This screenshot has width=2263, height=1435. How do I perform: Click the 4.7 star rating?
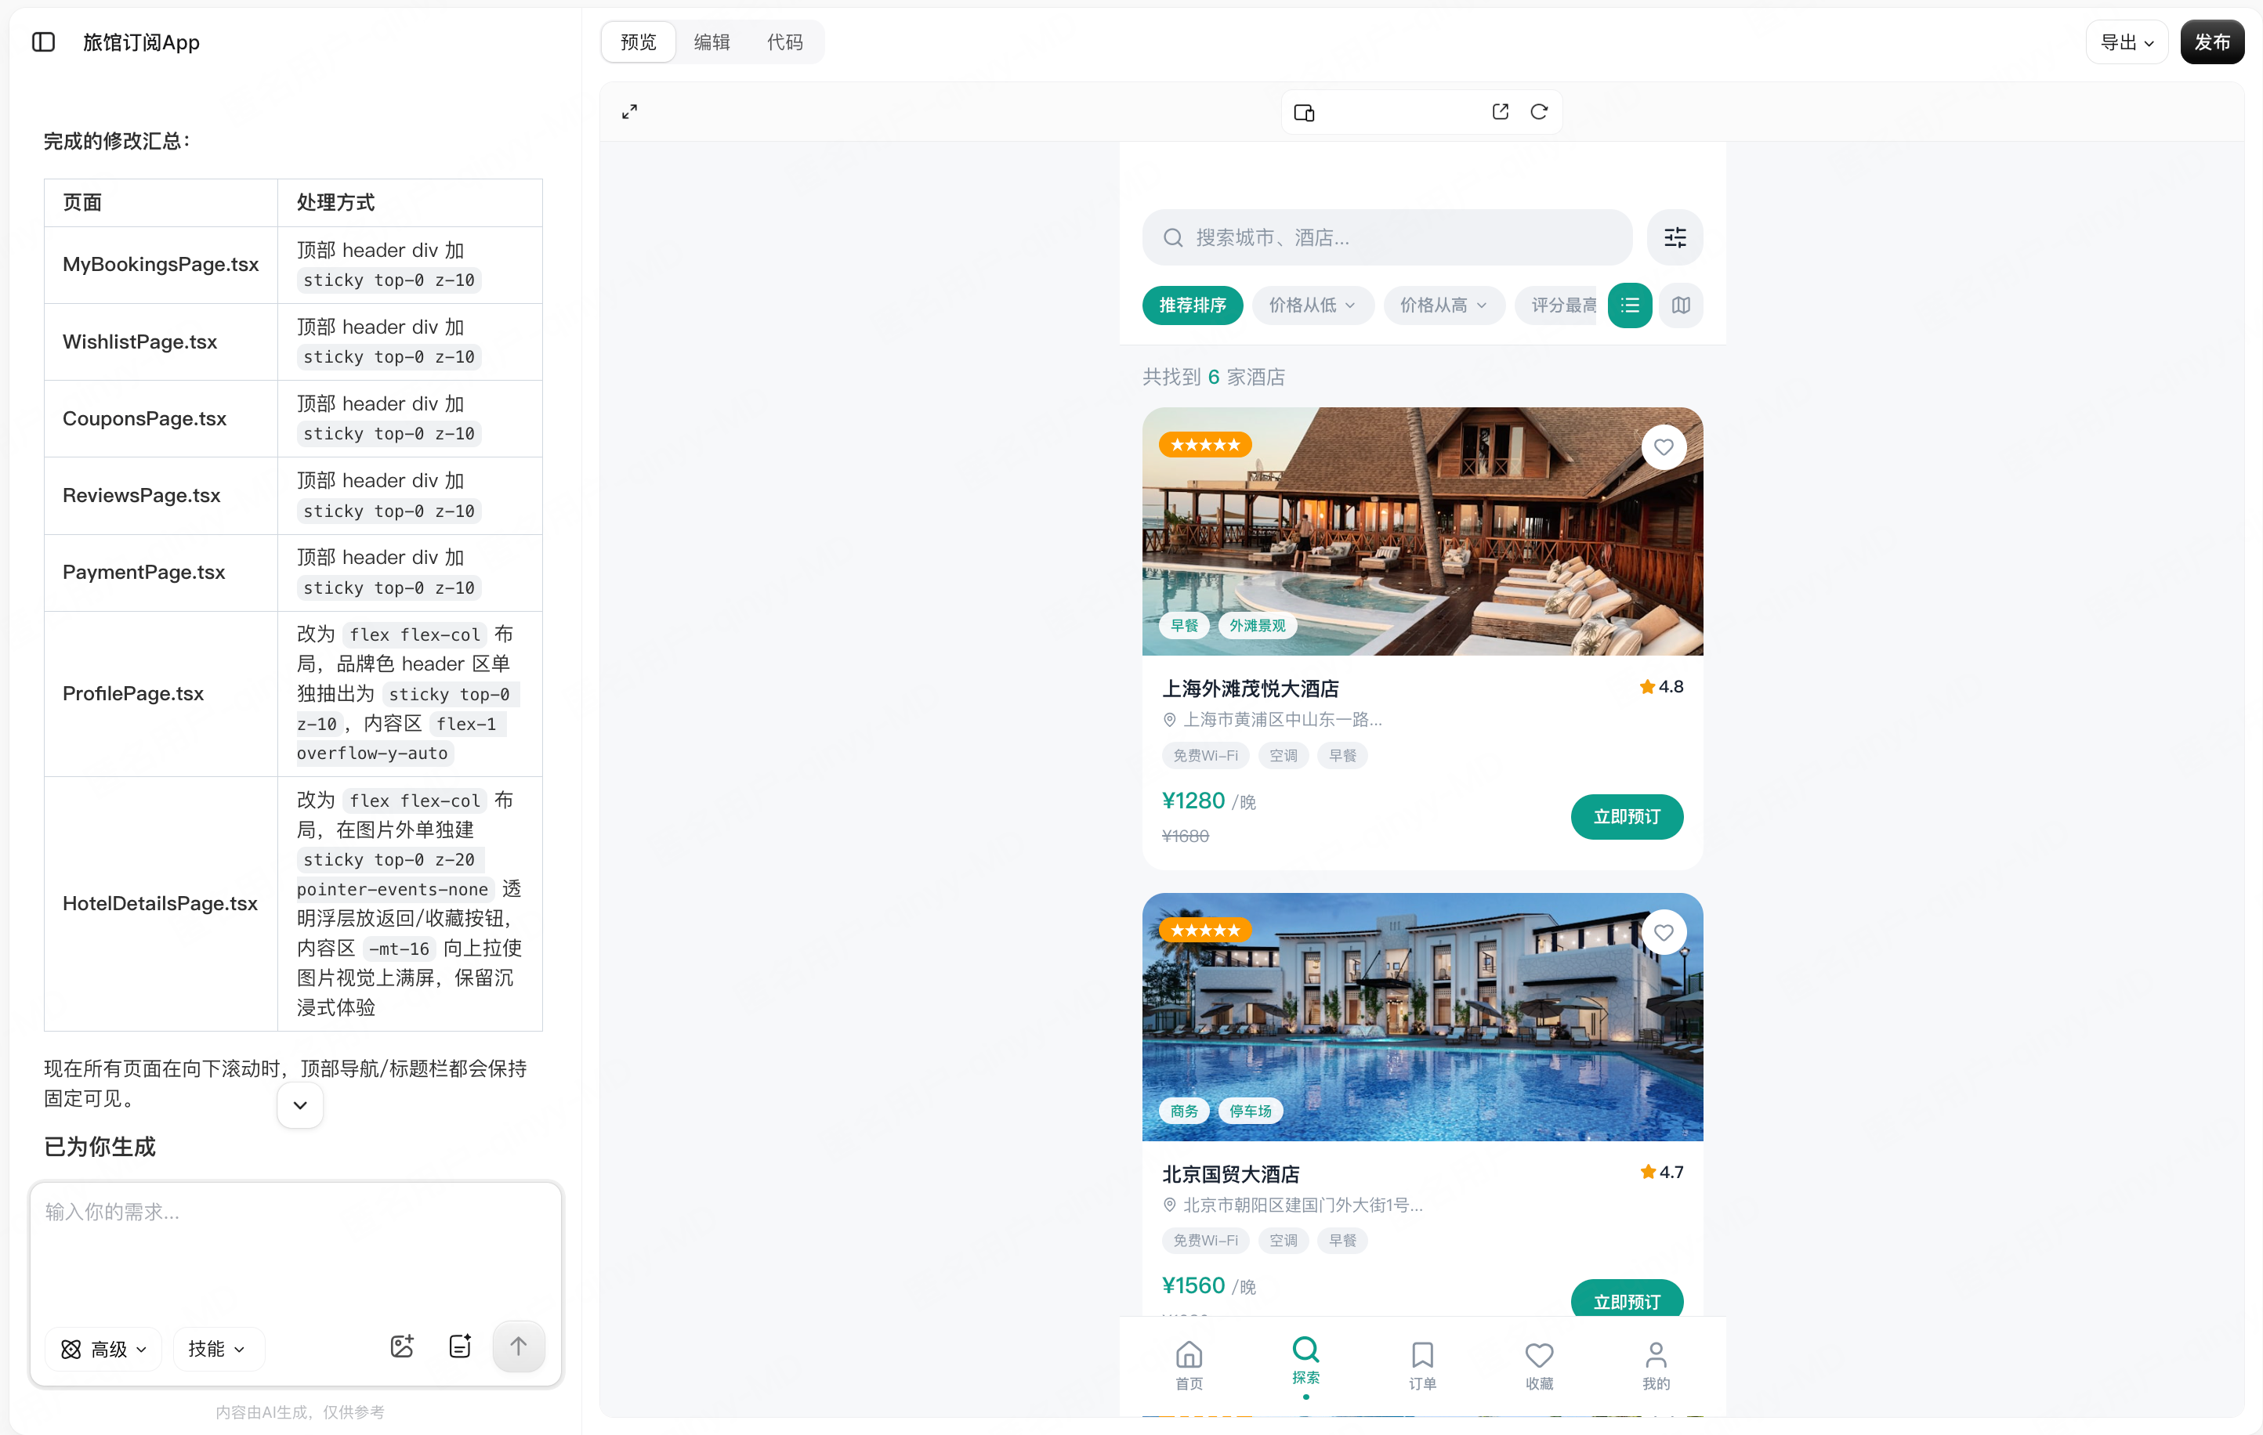tap(1661, 1172)
